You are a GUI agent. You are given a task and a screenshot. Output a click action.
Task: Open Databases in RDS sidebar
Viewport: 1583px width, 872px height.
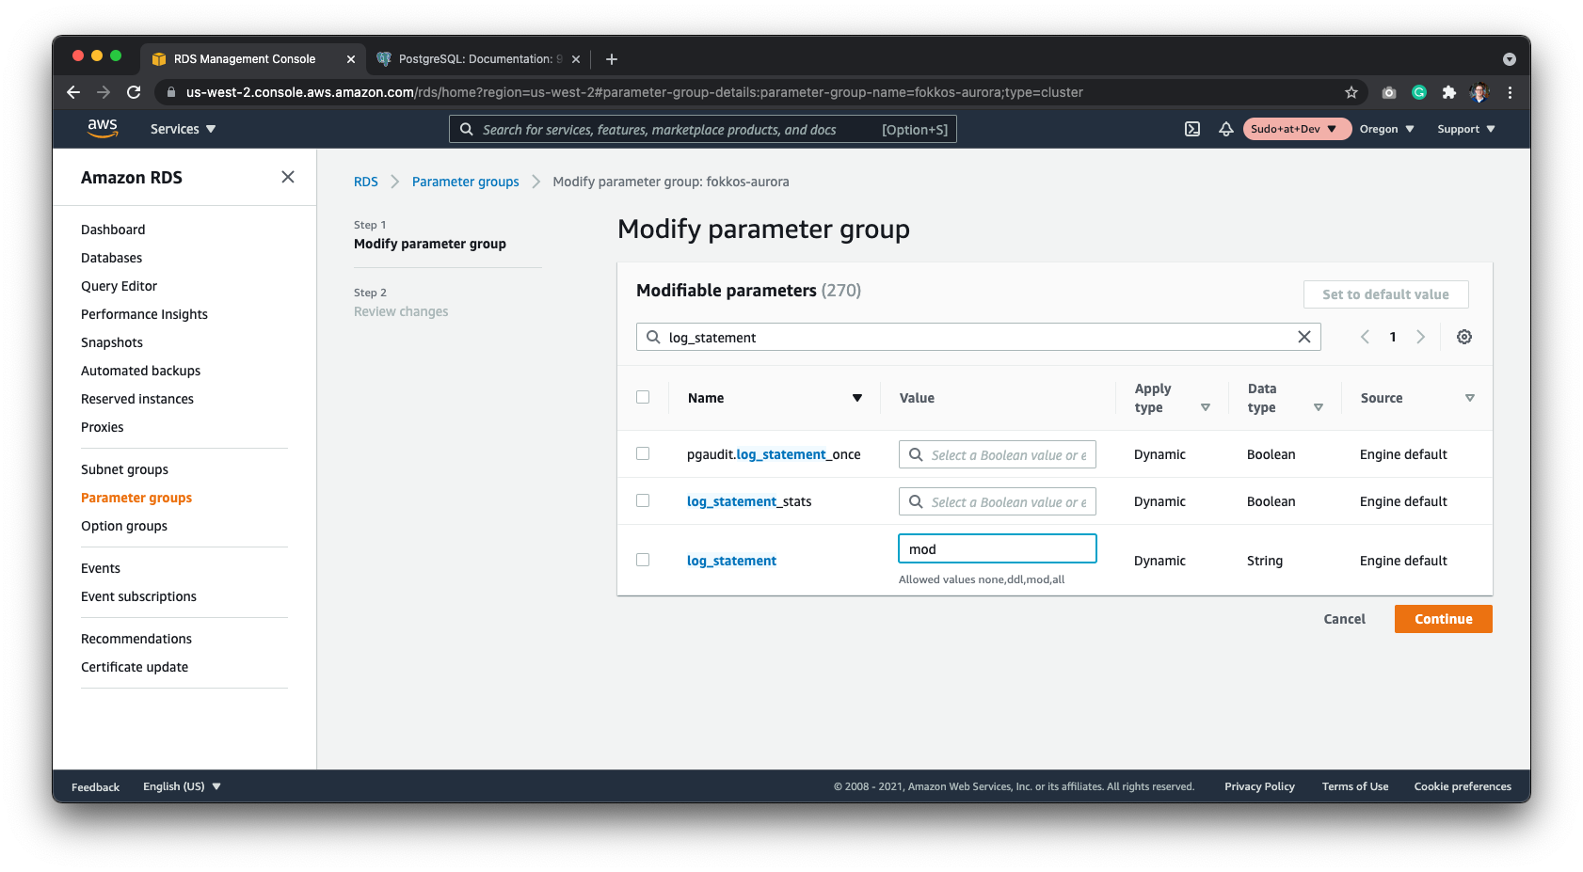tap(112, 258)
